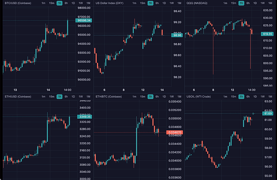277x180 pixels.
Task: Select 1M timeframe on QQQ chart
Action: [270, 3]
